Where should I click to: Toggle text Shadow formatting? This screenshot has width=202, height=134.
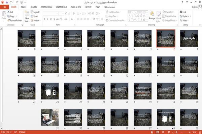click(x=54, y=19)
